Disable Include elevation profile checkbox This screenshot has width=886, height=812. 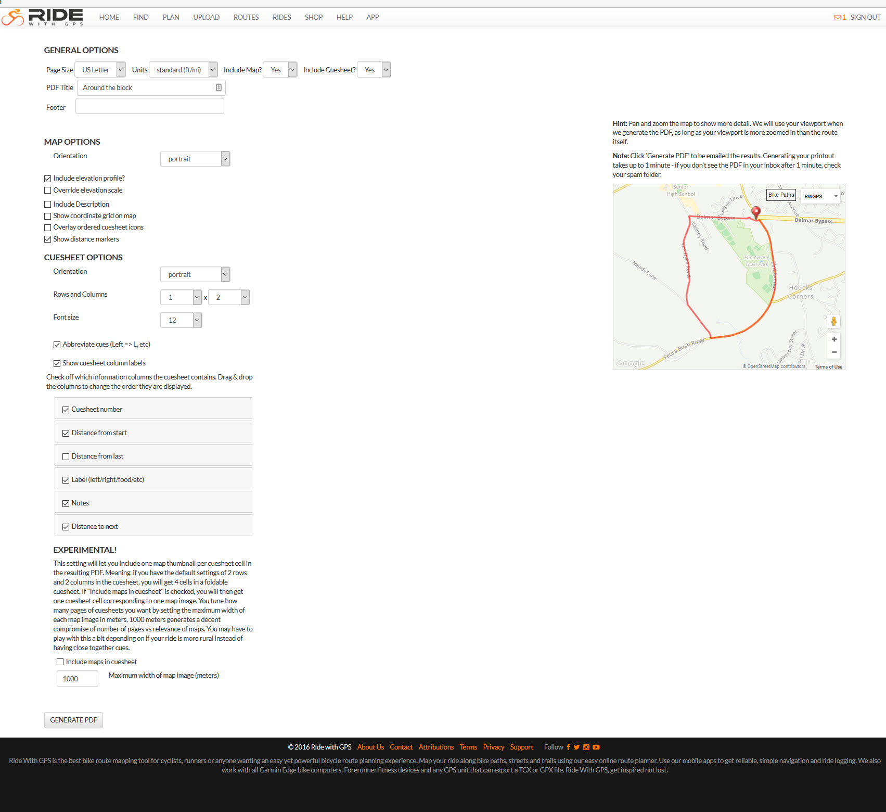[48, 179]
